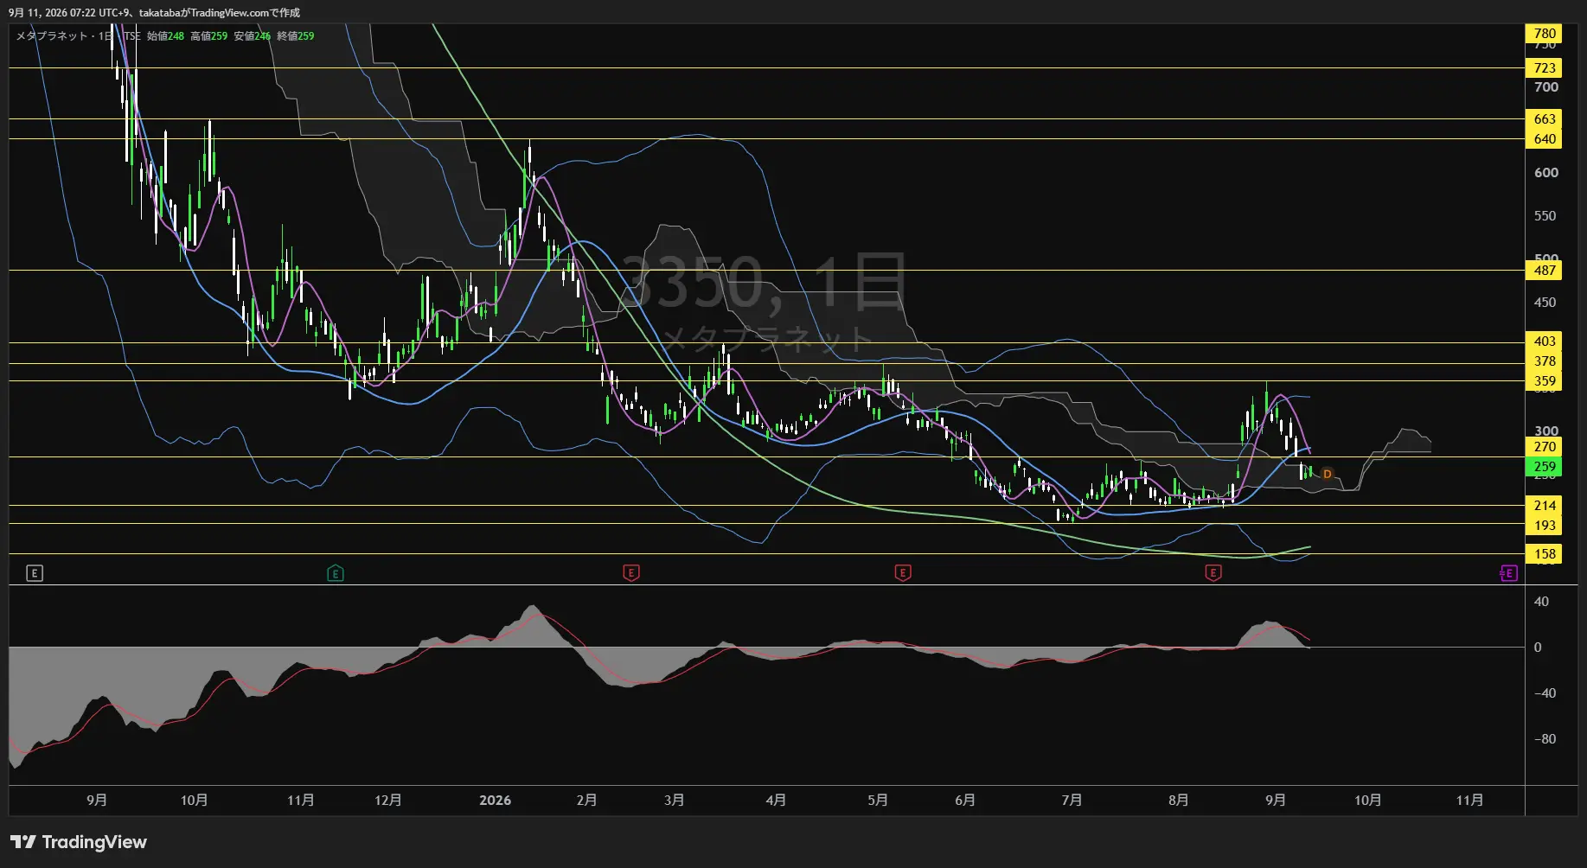Select the yellow 193 price label
1587x868 pixels.
point(1545,526)
